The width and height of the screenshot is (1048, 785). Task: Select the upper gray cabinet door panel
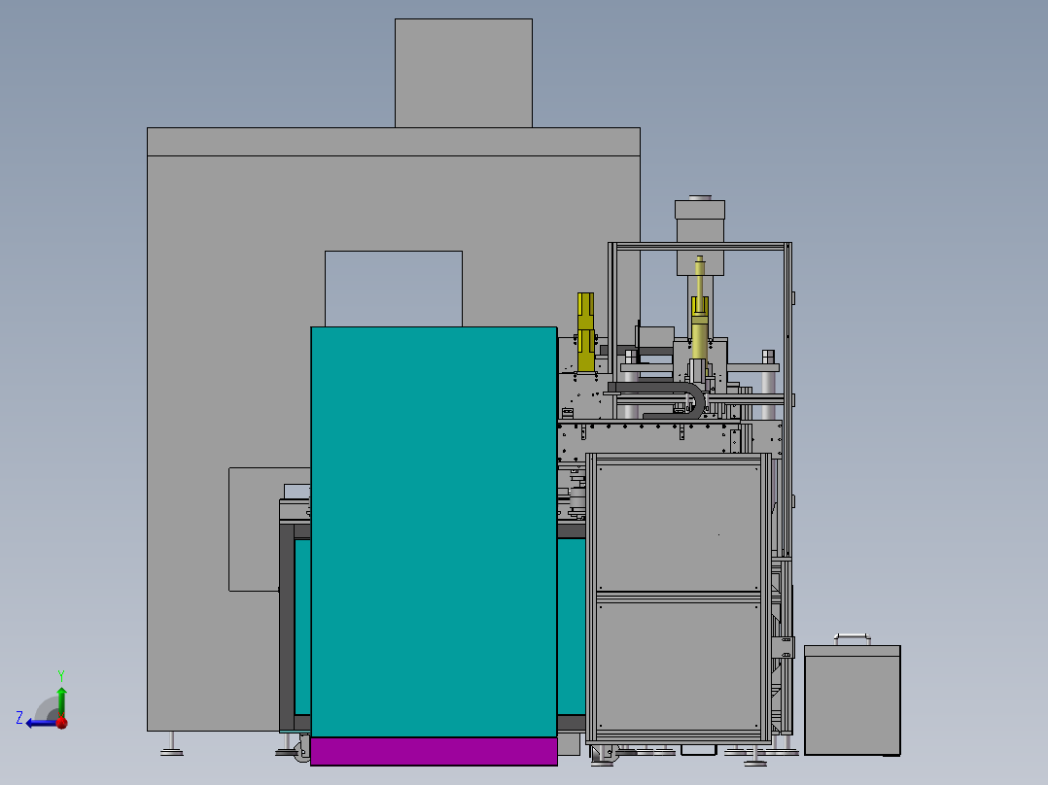click(679, 528)
